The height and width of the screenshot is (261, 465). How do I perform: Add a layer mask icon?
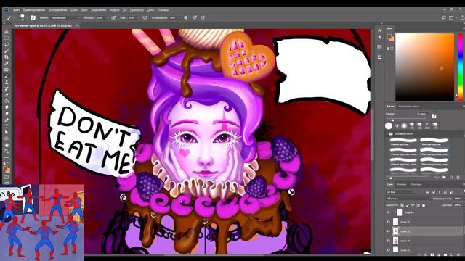tap(432, 254)
